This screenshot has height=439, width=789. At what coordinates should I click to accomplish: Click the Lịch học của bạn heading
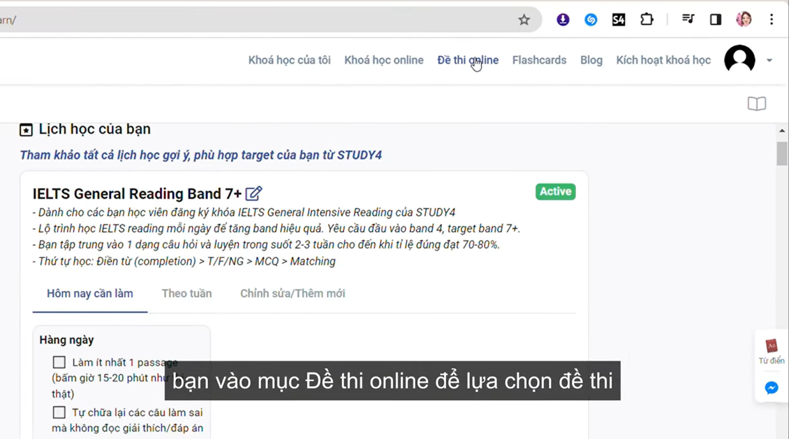click(x=95, y=129)
